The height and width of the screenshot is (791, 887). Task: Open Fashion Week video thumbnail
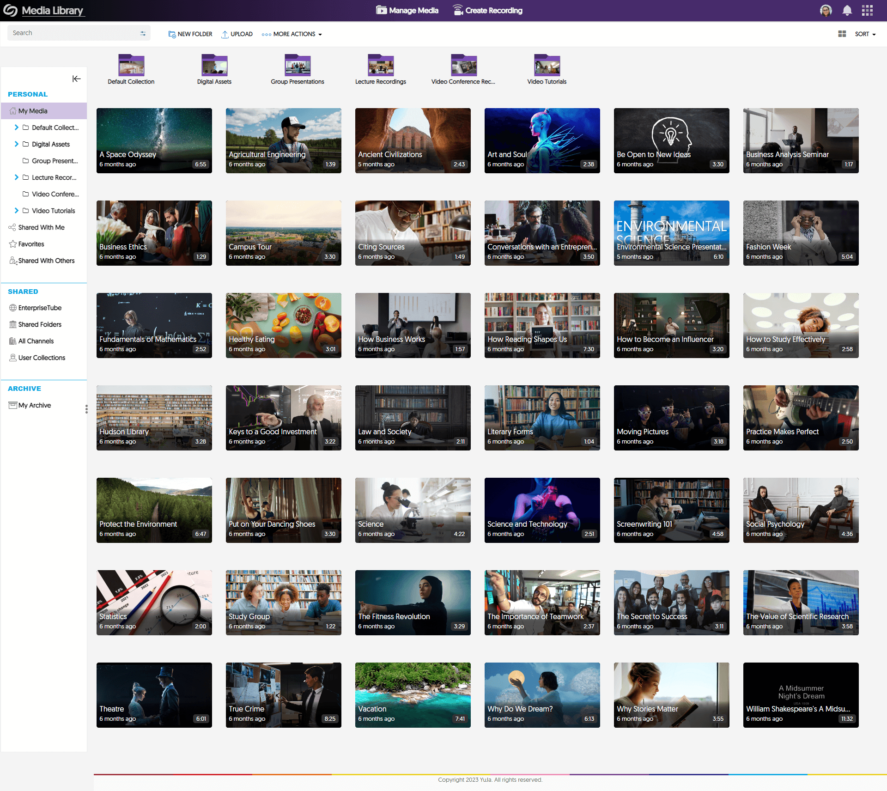801,233
